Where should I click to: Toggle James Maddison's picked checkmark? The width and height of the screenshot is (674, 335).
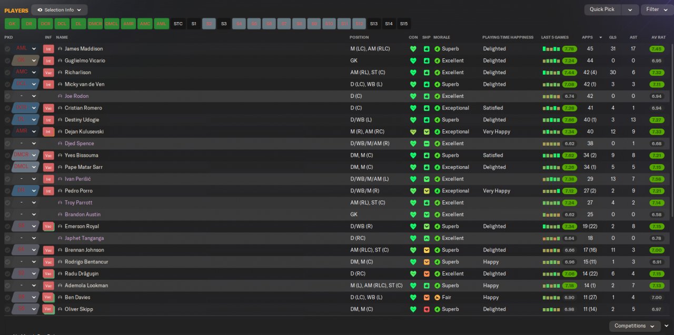[x=7, y=49]
